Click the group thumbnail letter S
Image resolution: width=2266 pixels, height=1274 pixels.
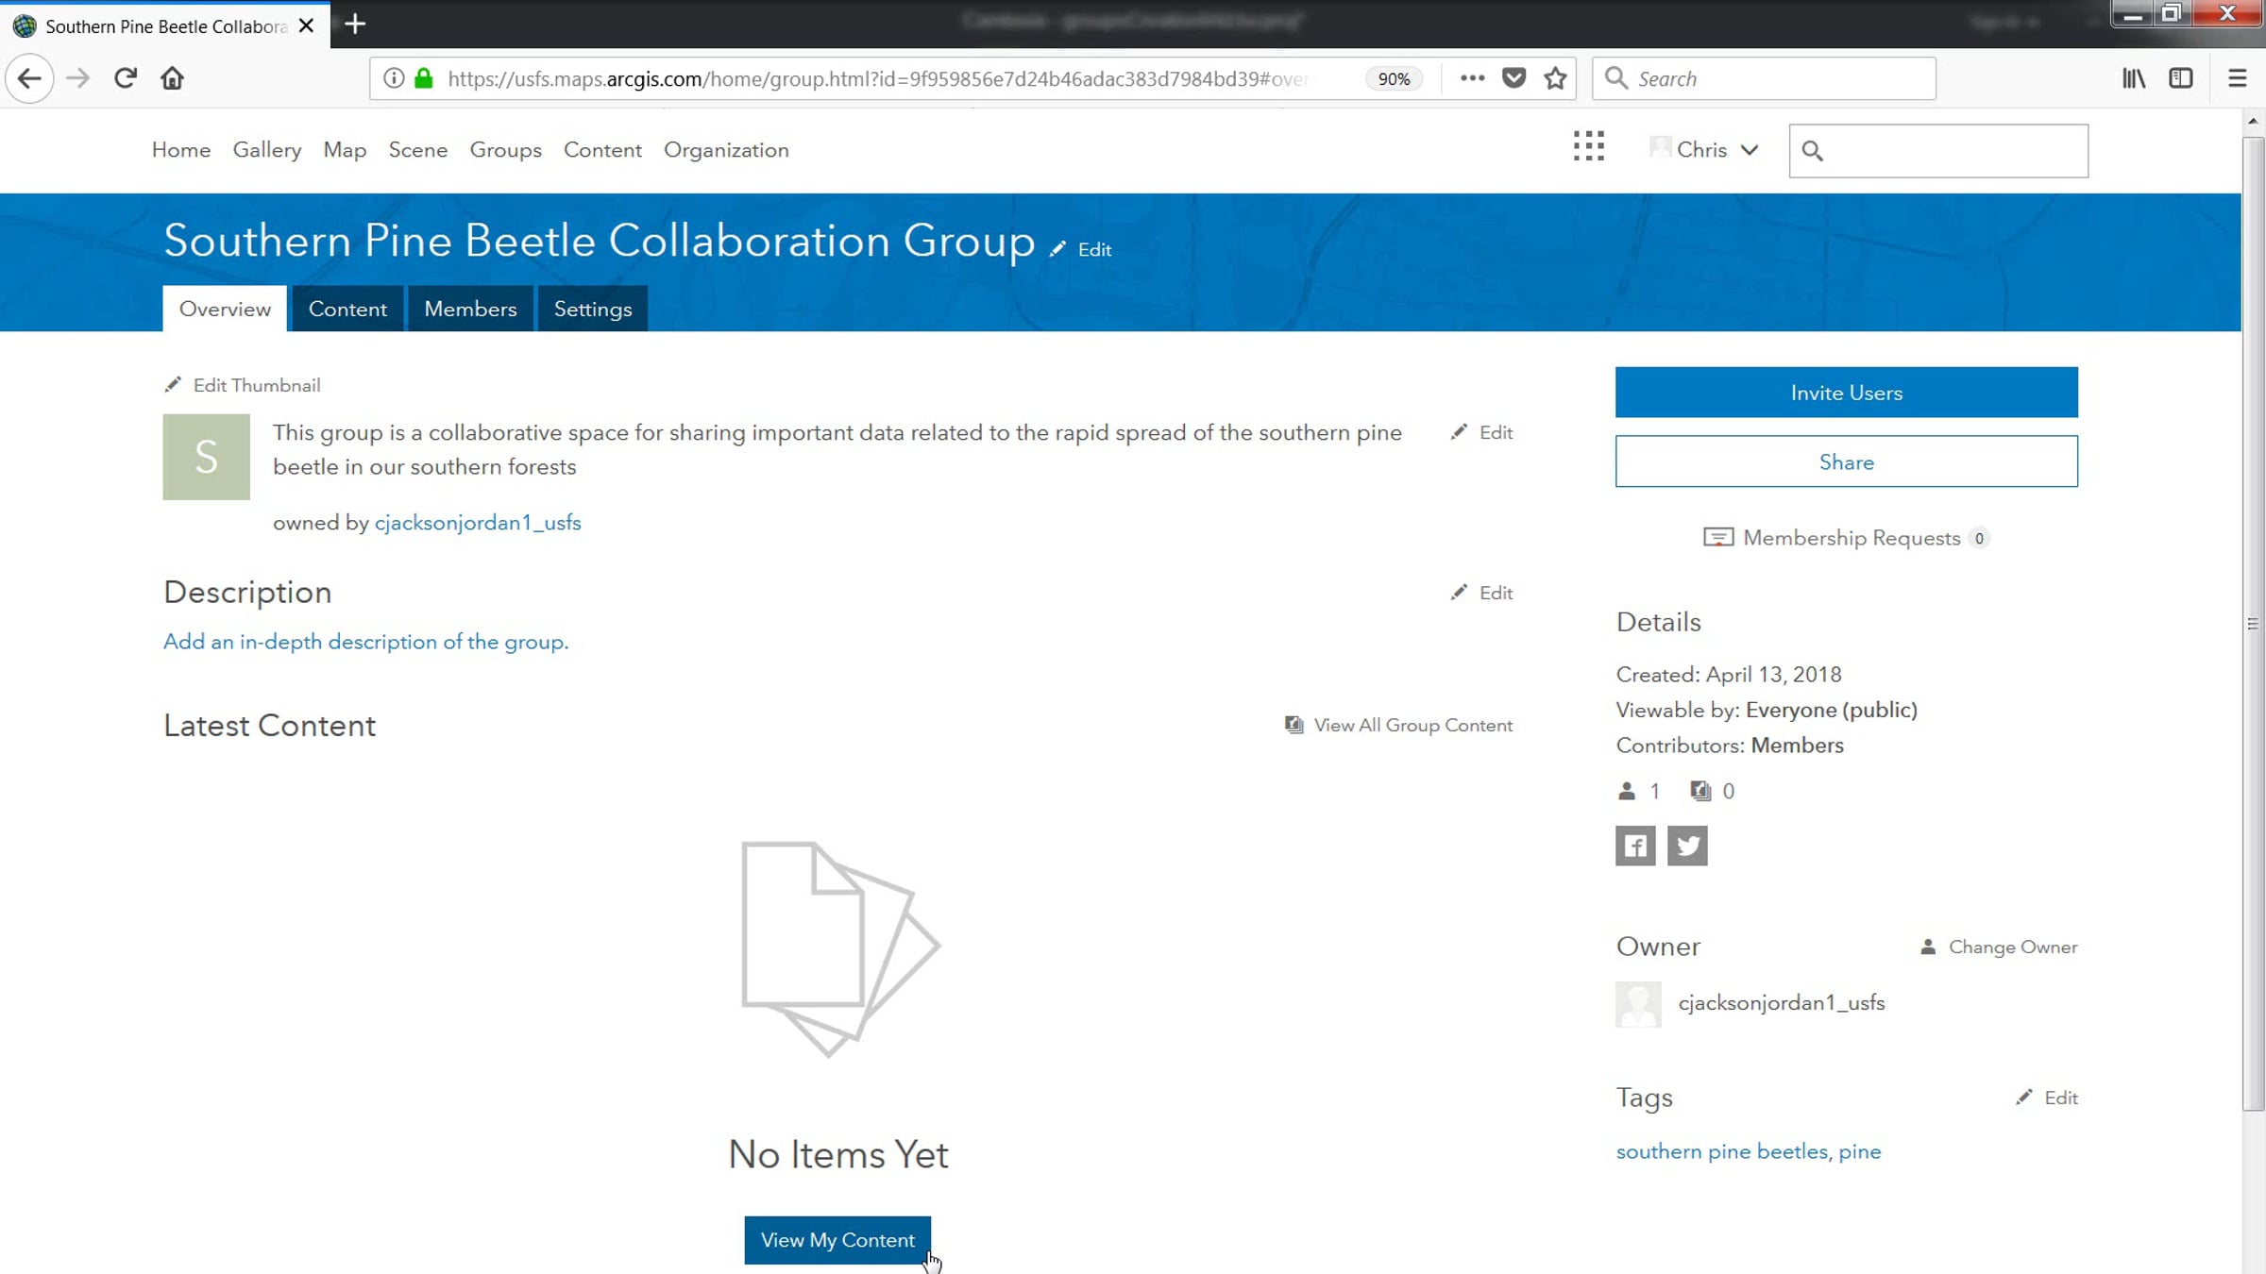coord(207,457)
